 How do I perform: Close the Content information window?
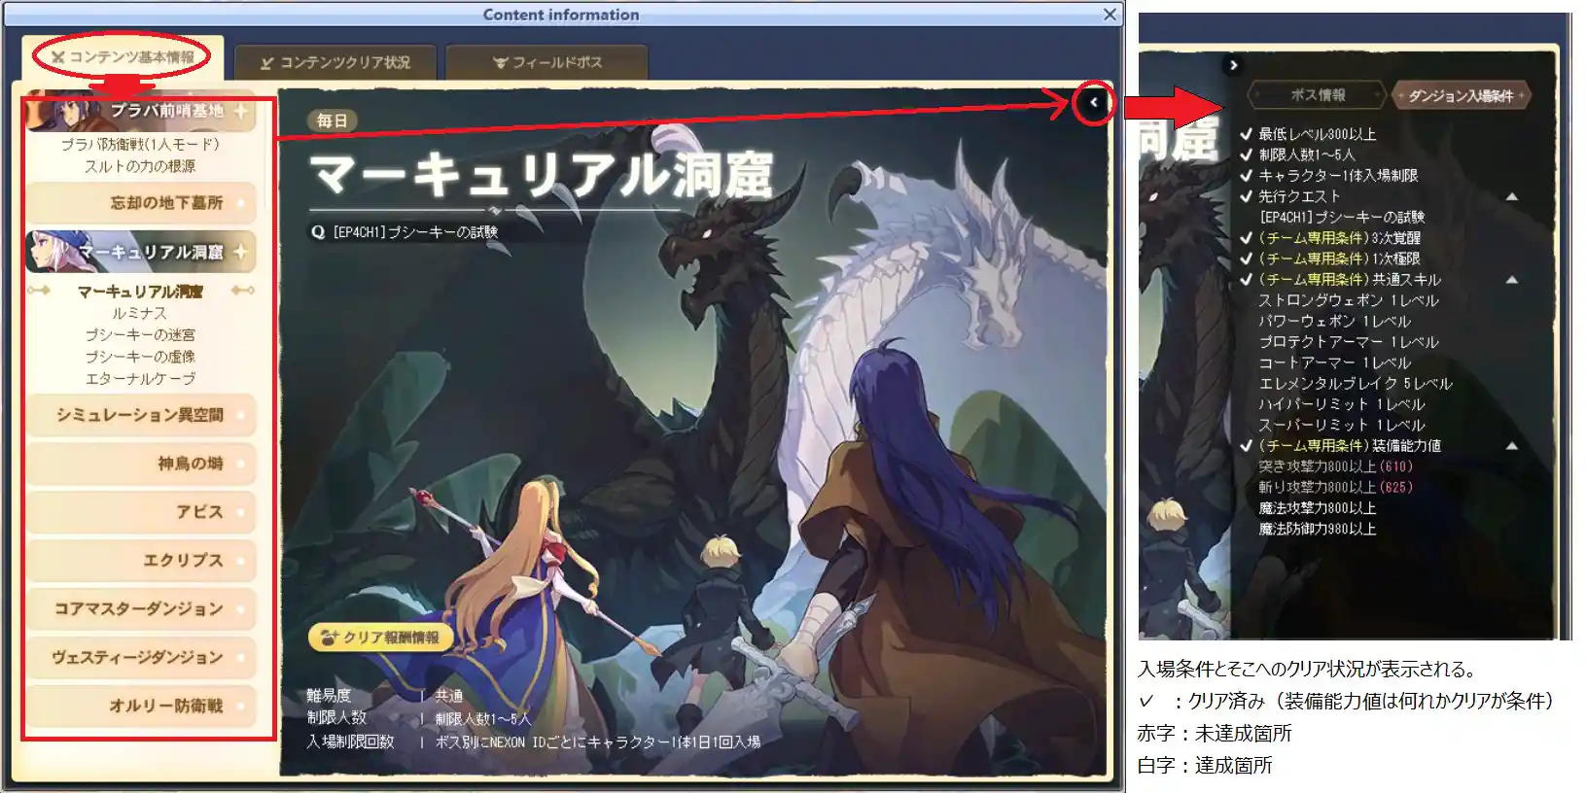tap(1110, 15)
